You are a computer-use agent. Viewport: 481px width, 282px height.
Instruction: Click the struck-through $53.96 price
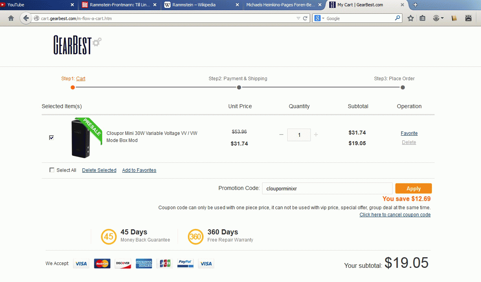239,132
